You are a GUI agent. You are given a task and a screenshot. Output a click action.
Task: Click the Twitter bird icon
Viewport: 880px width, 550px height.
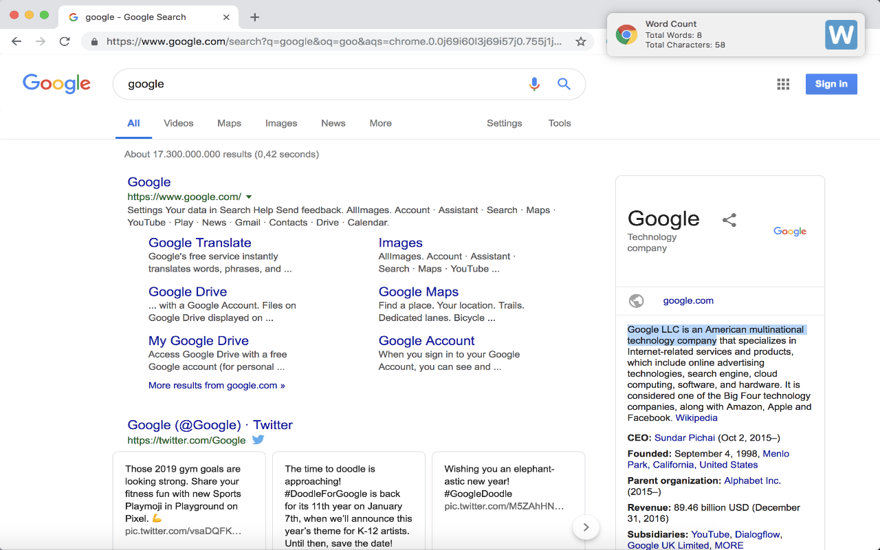[258, 440]
